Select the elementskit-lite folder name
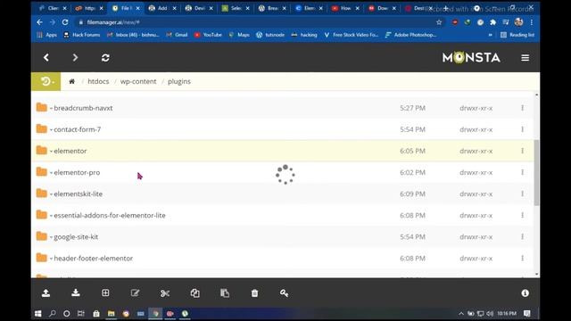This screenshot has width=571, height=321. tap(78, 193)
